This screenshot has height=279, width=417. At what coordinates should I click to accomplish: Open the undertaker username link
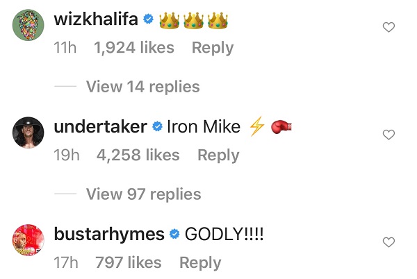[100, 127]
